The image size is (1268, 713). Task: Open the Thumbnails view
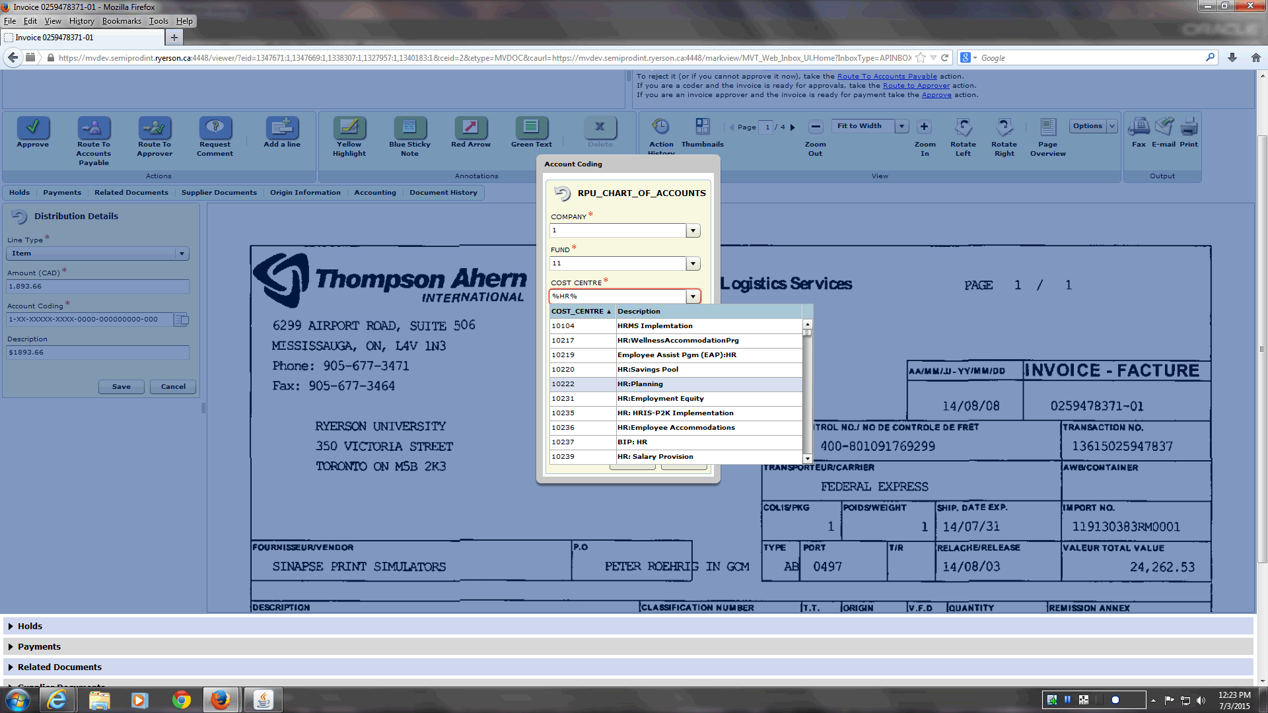click(x=702, y=127)
